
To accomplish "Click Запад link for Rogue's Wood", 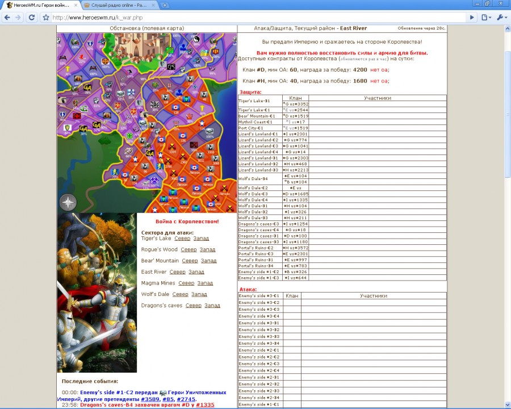I will (x=207, y=249).
